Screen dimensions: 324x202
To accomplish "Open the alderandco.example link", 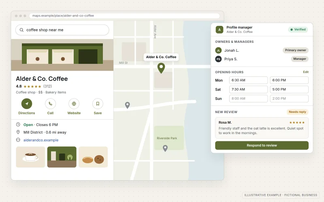I will tap(41, 140).
